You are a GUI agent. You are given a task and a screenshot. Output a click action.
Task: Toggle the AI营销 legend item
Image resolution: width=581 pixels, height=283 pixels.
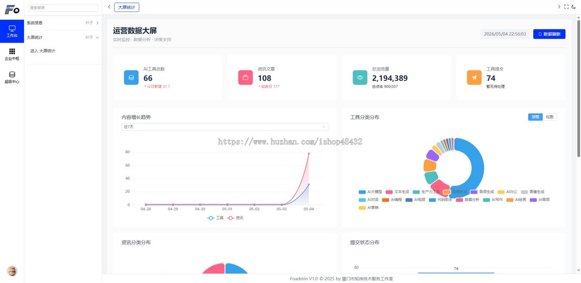369,208
